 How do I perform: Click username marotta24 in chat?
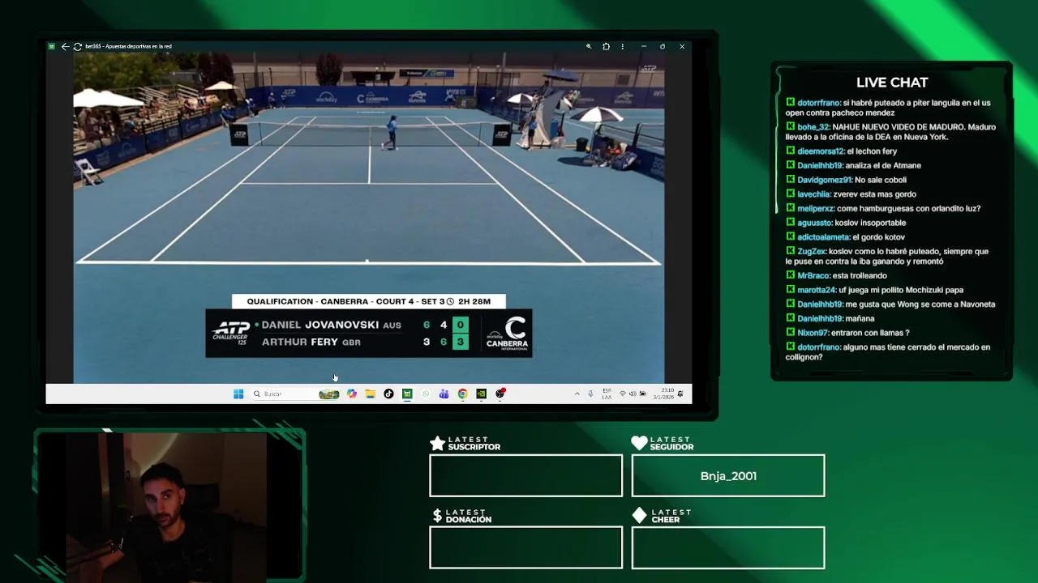point(817,290)
